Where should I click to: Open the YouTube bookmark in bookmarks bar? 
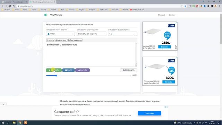coord(137,10)
